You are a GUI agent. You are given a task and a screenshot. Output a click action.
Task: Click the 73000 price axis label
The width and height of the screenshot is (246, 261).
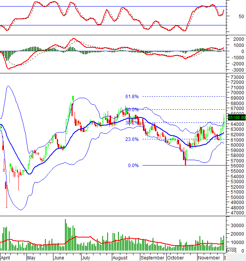[x=237, y=77]
